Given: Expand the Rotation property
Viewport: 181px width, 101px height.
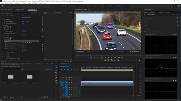Looking at the screenshot, I should 3,19.
